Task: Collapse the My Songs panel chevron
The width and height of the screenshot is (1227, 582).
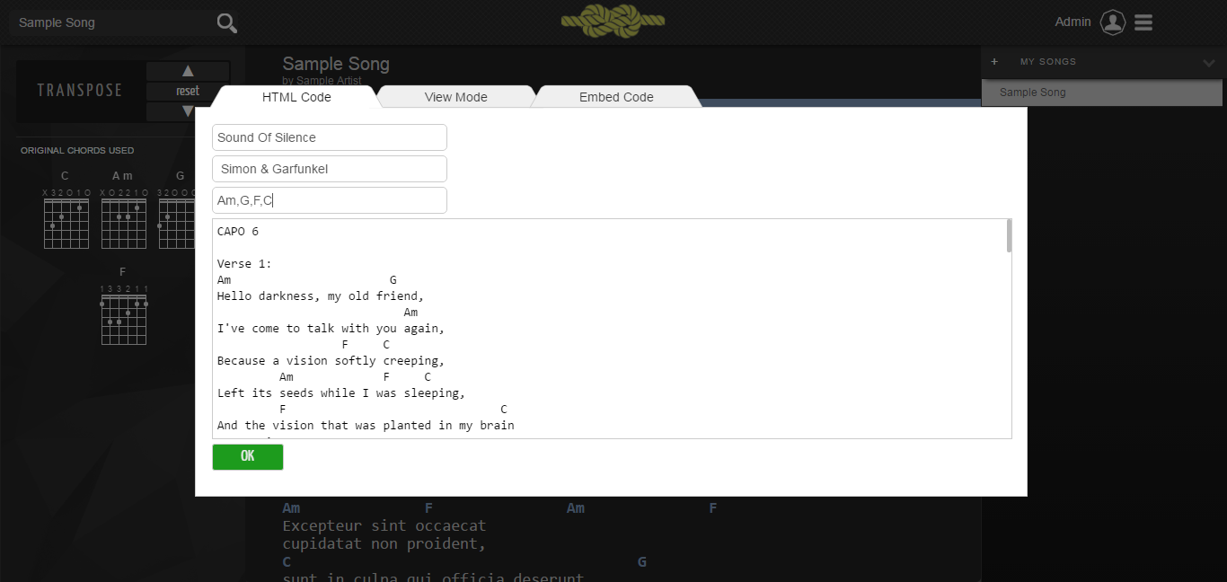Action: [1208, 63]
